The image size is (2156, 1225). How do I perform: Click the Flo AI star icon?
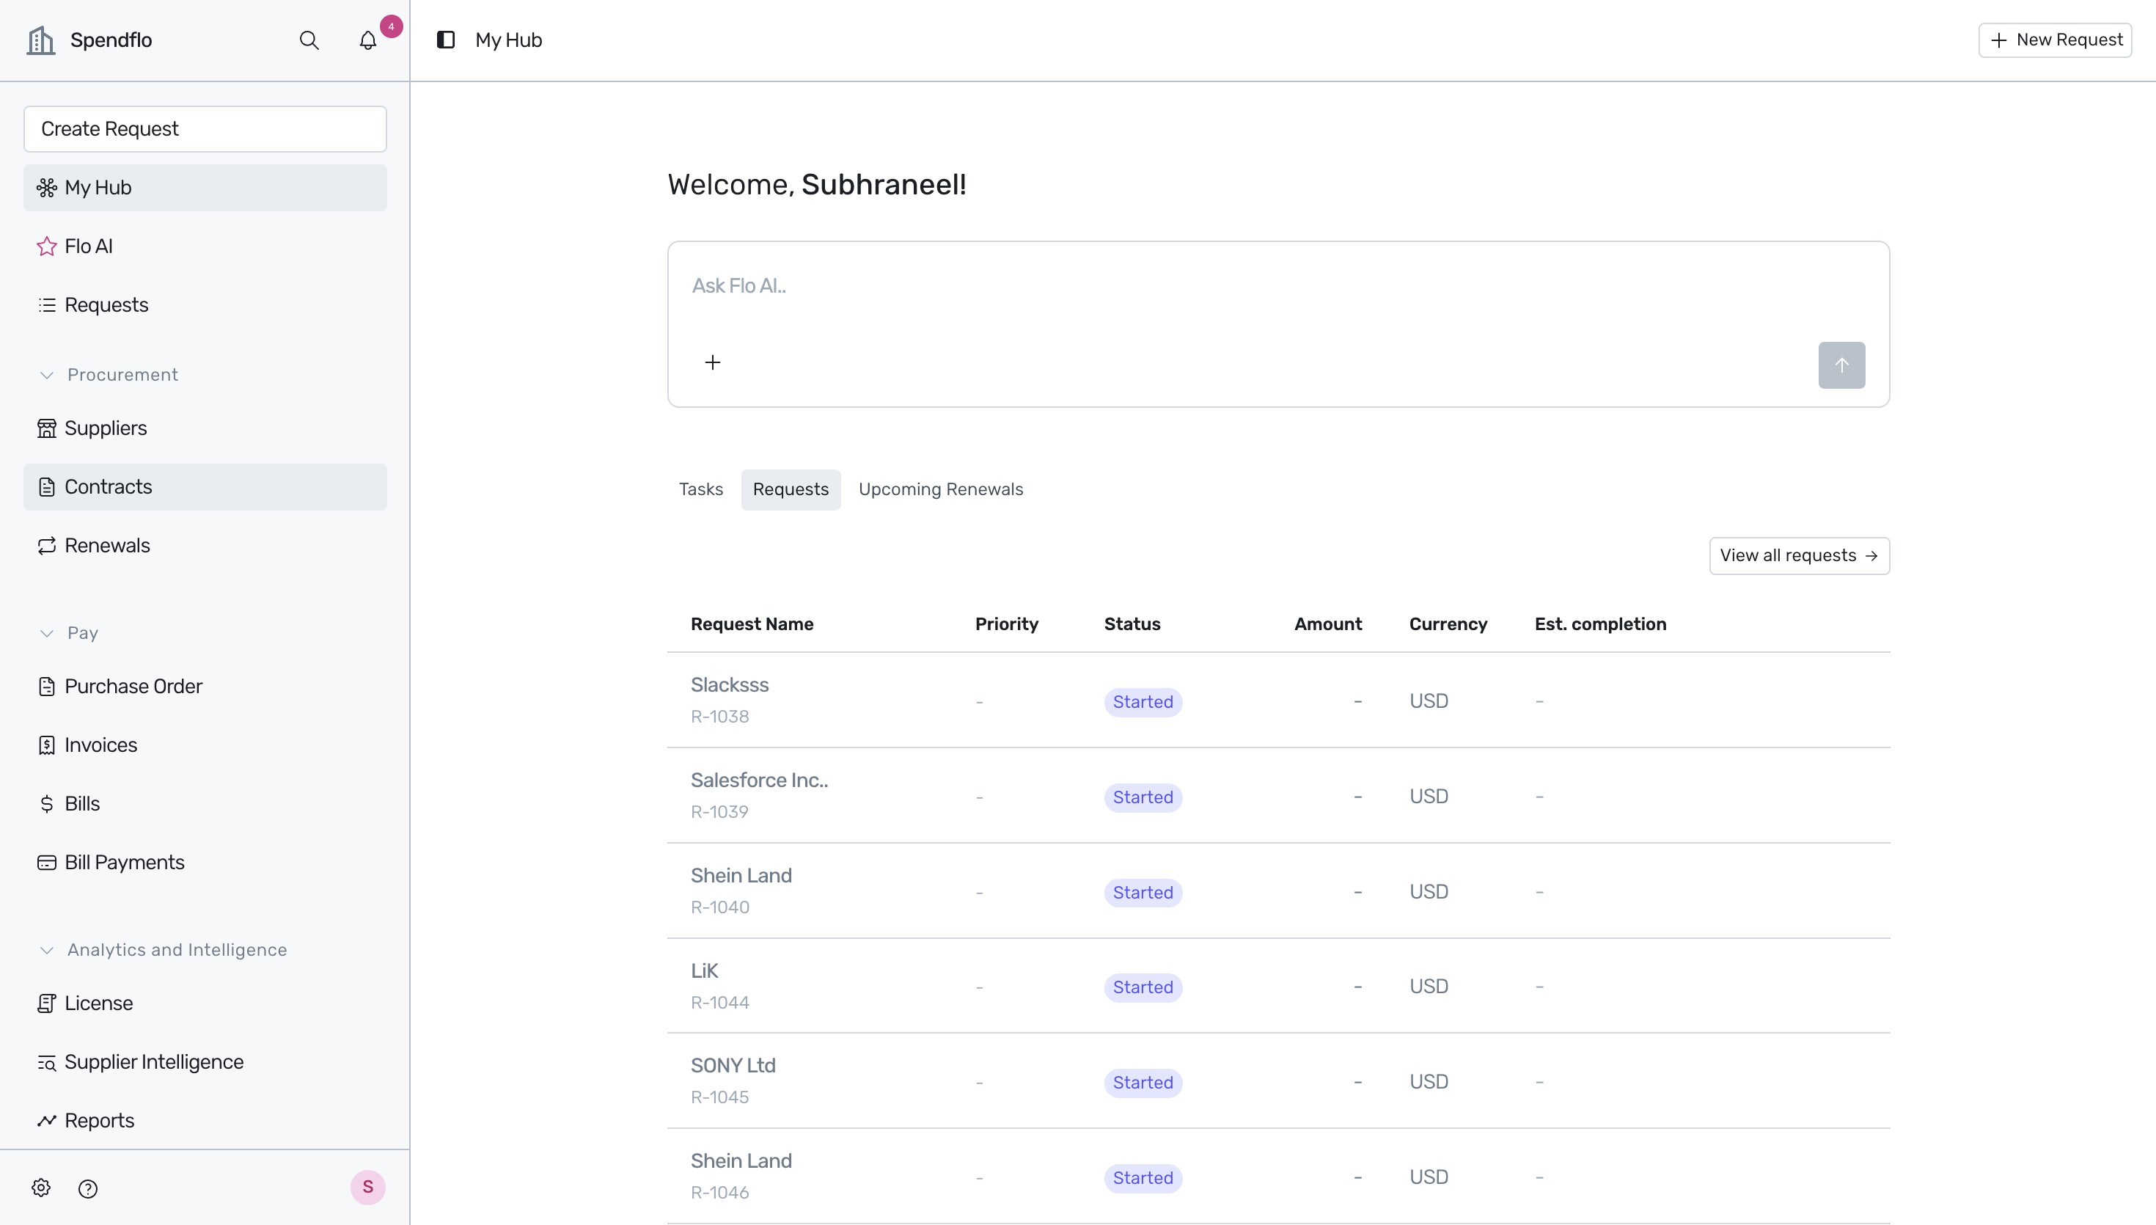click(x=47, y=246)
